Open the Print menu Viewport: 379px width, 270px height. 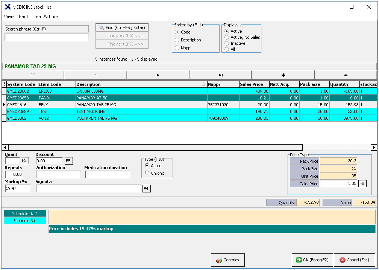(24, 17)
